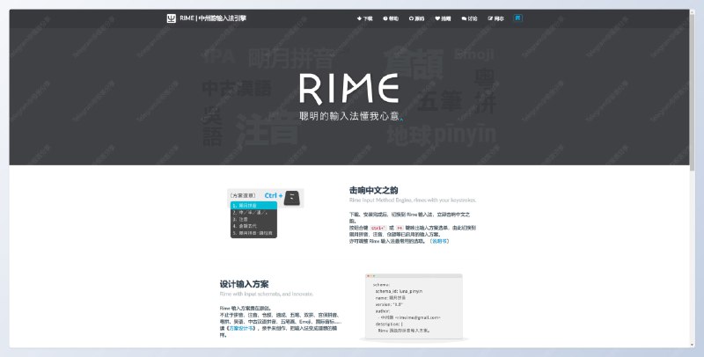Click the edit icon beside 博客
Viewport: 704px width, 357px height.
click(x=490, y=18)
